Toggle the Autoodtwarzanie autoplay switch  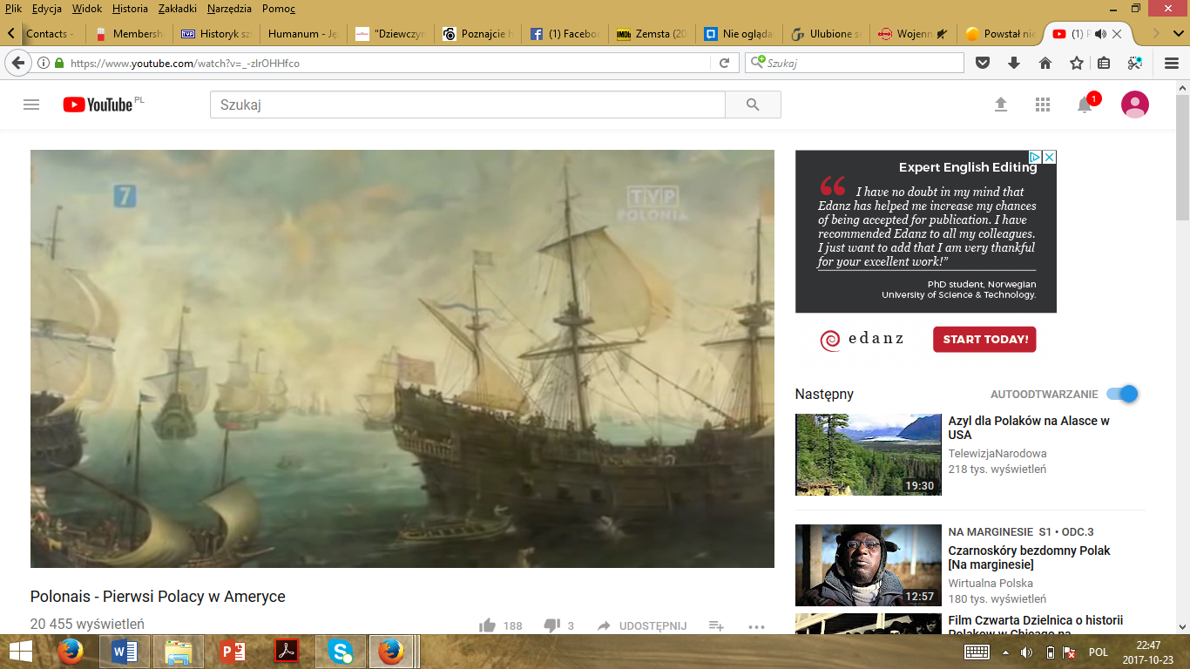(x=1122, y=394)
